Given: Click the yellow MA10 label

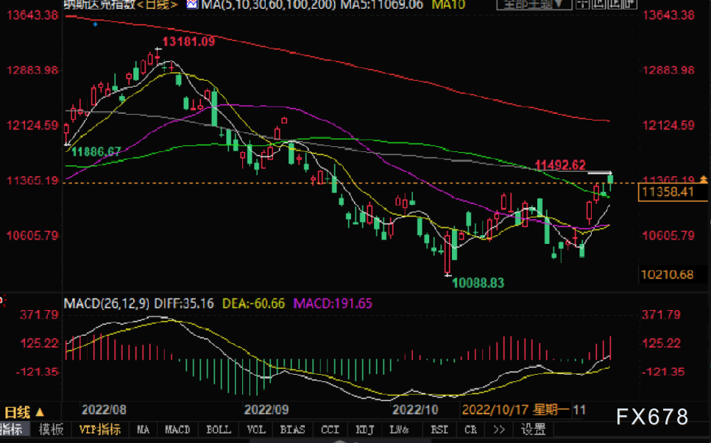Looking at the screenshot, I should pyautogui.click(x=448, y=4).
